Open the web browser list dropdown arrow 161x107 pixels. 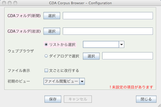(122, 44)
